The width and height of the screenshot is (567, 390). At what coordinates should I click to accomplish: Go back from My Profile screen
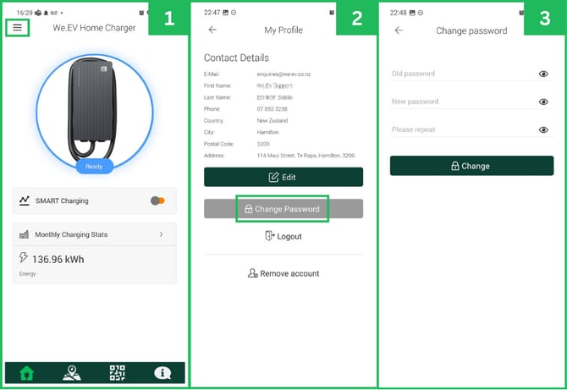click(x=212, y=30)
